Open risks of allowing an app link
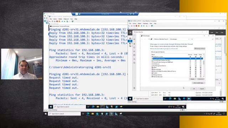Screen dimensions: 228x128 [x=164, y=49]
